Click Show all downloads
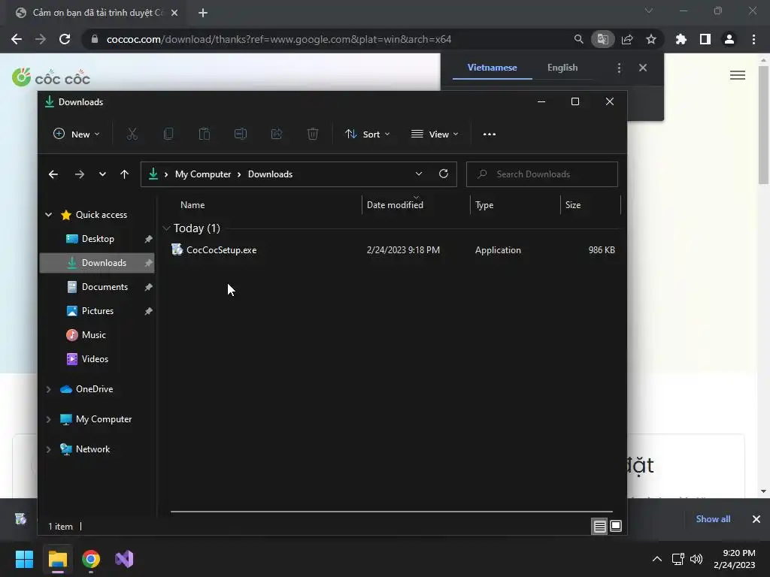Image resolution: width=770 pixels, height=577 pixels. (713, 519)
